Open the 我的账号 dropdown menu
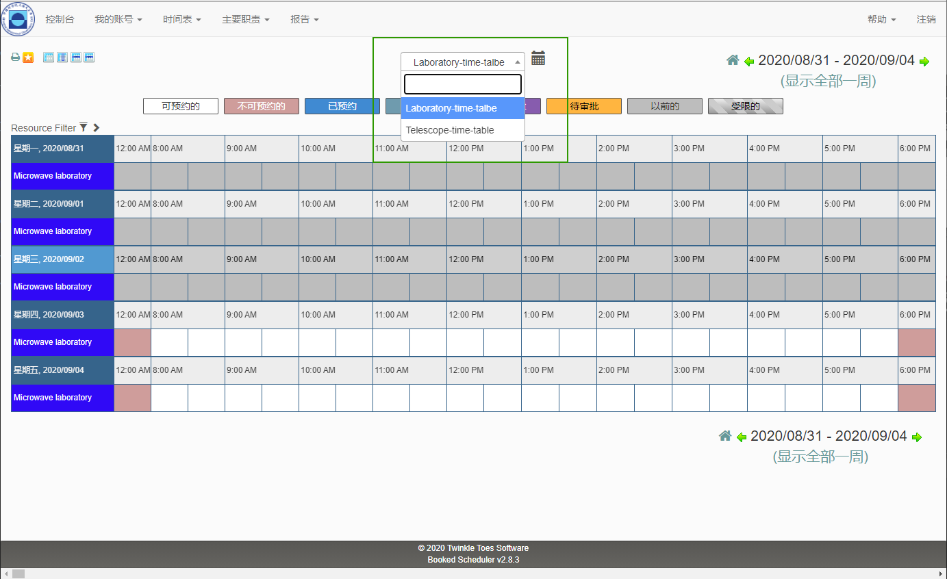This screenshot has height=579, width=947. [118, 19]
